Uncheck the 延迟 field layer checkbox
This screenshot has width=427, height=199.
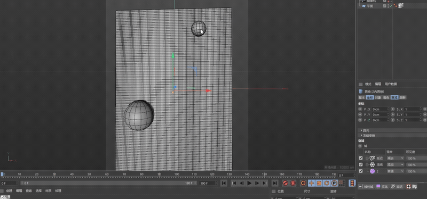click(x=361, y=158)
